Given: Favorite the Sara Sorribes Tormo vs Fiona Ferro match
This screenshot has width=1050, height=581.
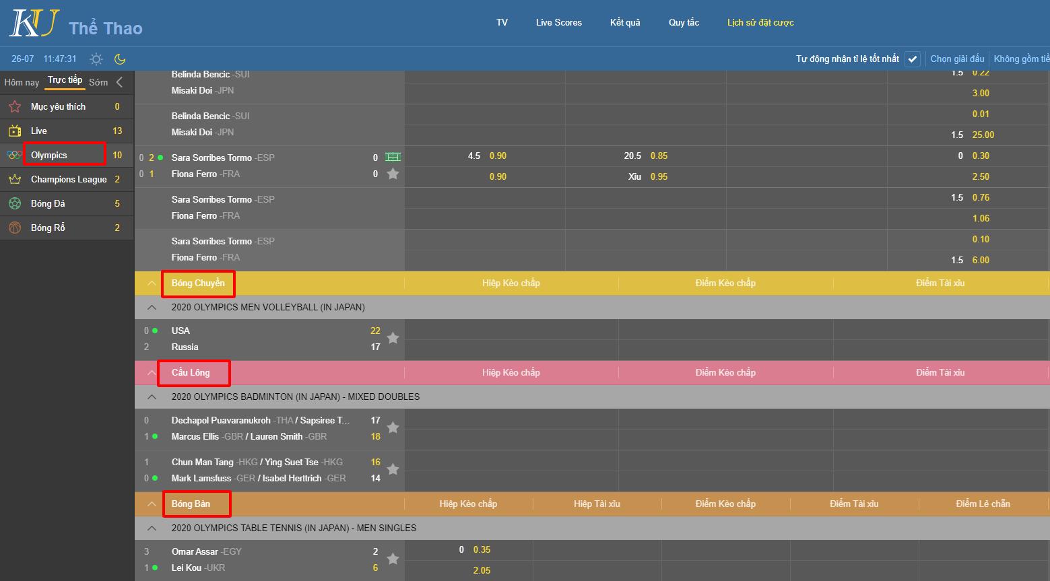Looking at the screenshot, I should point(393,174).
